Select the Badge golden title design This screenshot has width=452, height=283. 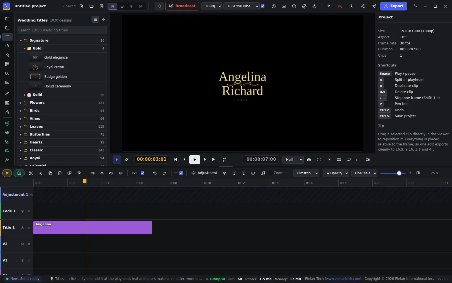(62, 77)
